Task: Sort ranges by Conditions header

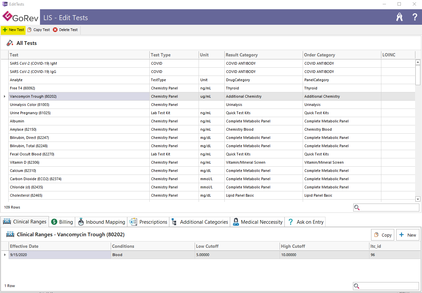Action: pyautogui.click(x=153, y=246)
